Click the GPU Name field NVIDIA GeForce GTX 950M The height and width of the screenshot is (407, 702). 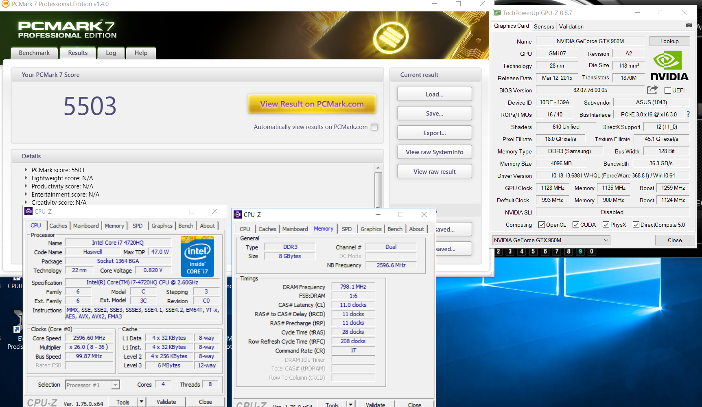(x=590, y=41)
